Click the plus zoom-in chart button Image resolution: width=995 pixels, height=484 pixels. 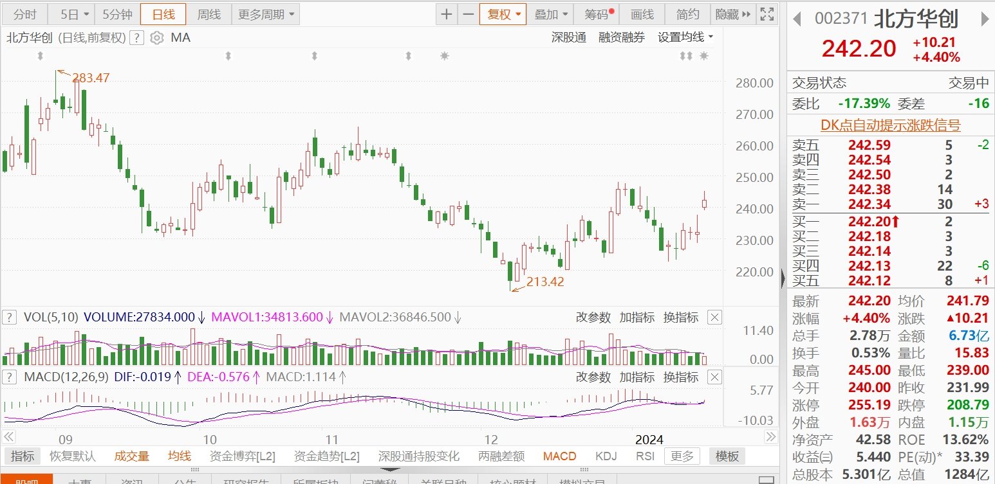click(446, 14)
